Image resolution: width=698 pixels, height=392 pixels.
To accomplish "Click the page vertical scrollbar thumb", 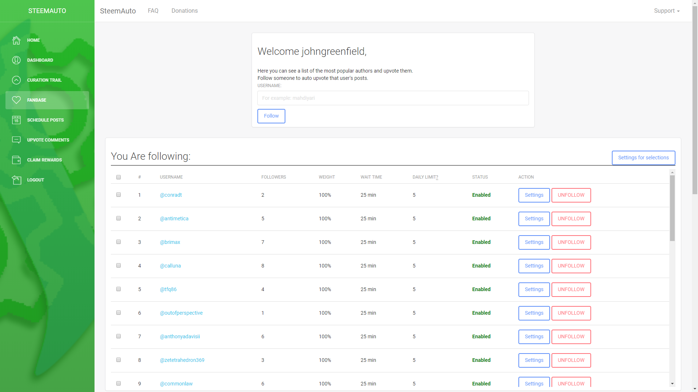I will [x=695, y=100].
